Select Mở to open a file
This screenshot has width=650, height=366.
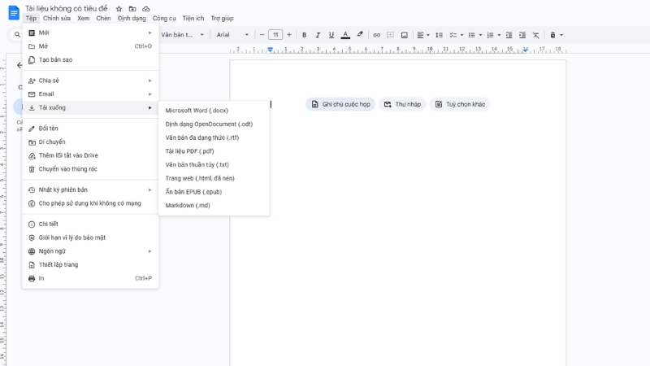pos(90,46)
